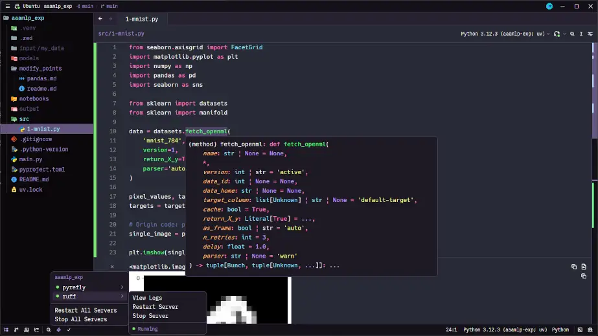Open the .gitignore file

pyautogui.click(x=47, y=139)
